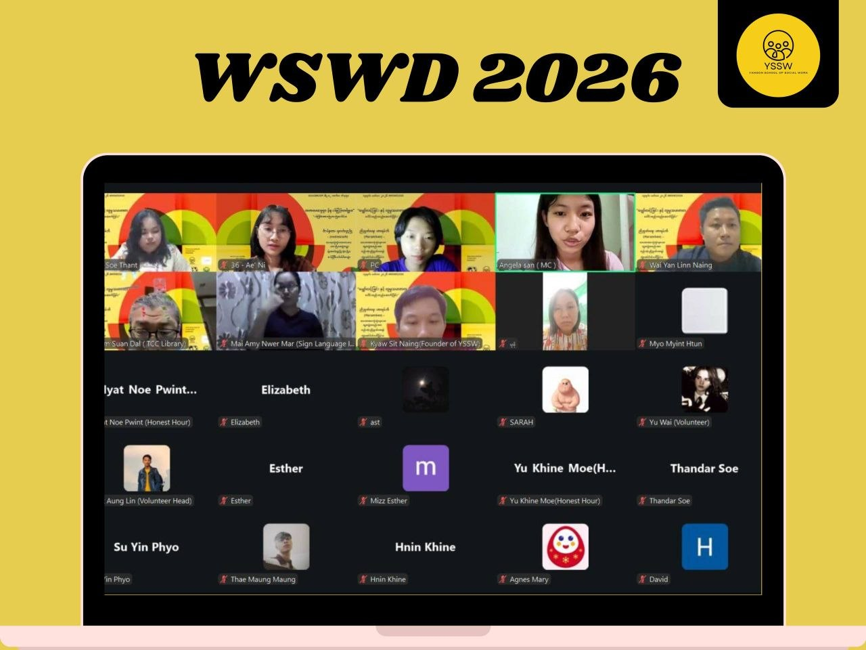Click muted mic icon beside Agnes Mary
Screen dimensions: 866x650
click(x=503, y=579)
